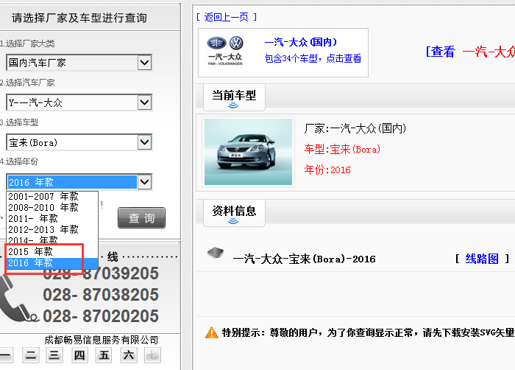Image resolution: width=515 pixels, height=370 pixels.
Task: Click greyed weekday box 七
Action: (x=152, y=355)
